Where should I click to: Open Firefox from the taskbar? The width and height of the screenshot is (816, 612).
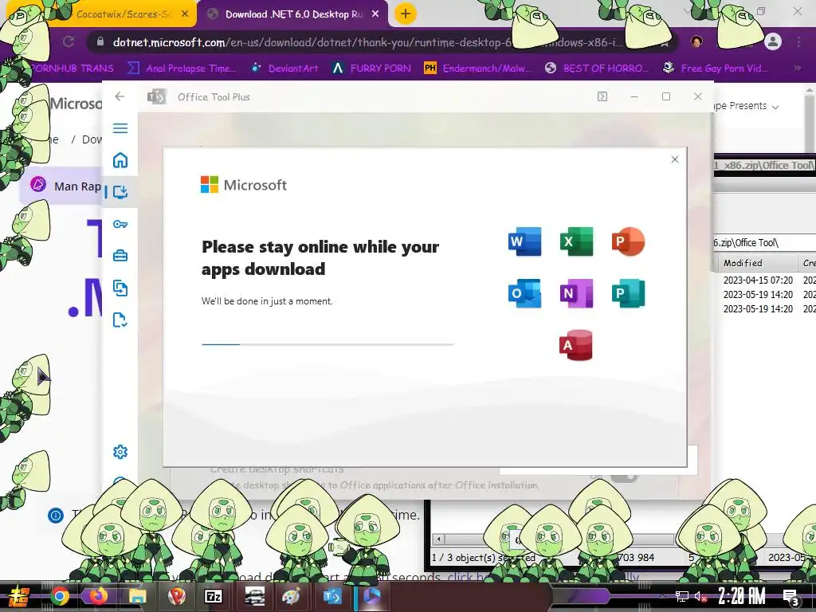(98, 595)
